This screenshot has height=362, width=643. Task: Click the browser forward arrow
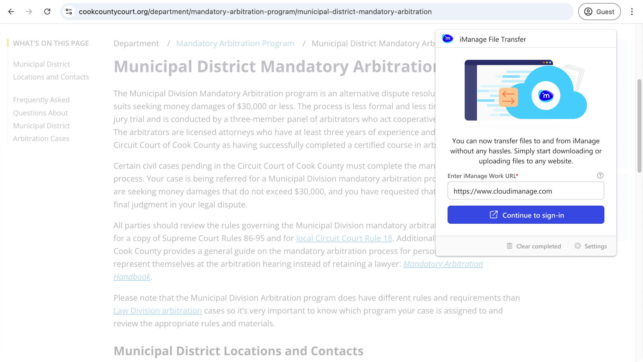coord(29,12)
